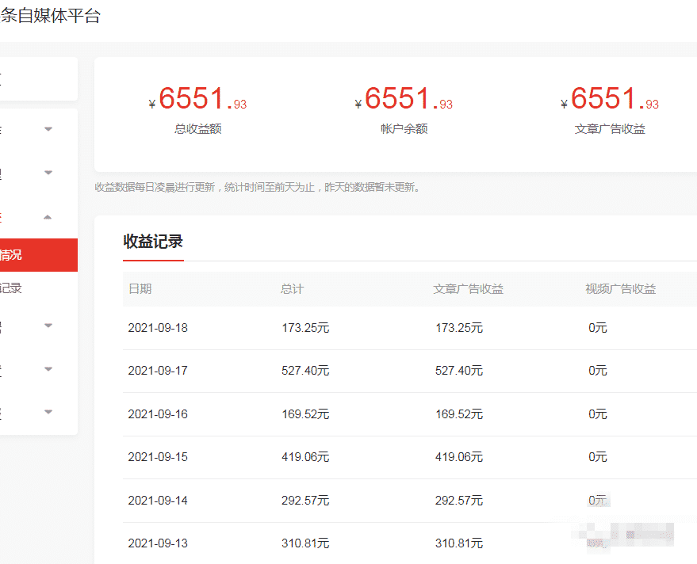
Task: Collapse the expanded sidebar section with up arrow
Action: pyautogui.click(x=48, y=217)
